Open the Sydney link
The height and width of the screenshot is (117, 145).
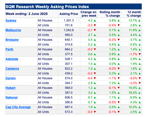[11, 21]
